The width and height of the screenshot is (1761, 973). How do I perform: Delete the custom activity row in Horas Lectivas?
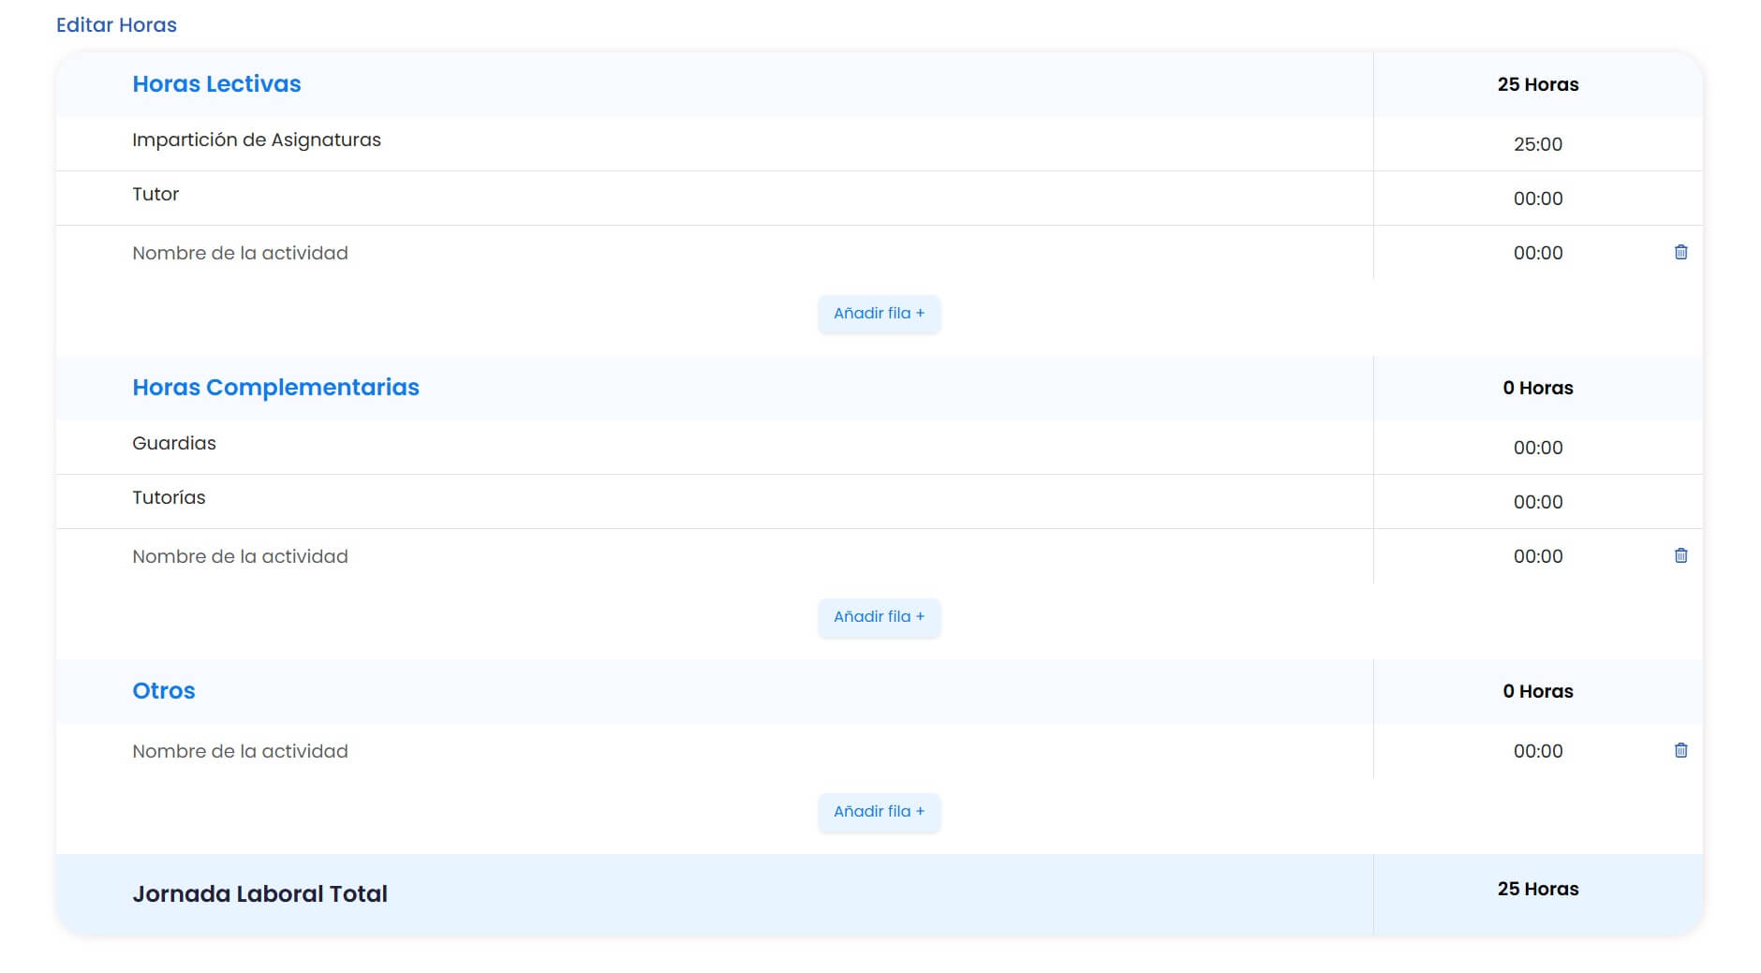pos(1680,252)
